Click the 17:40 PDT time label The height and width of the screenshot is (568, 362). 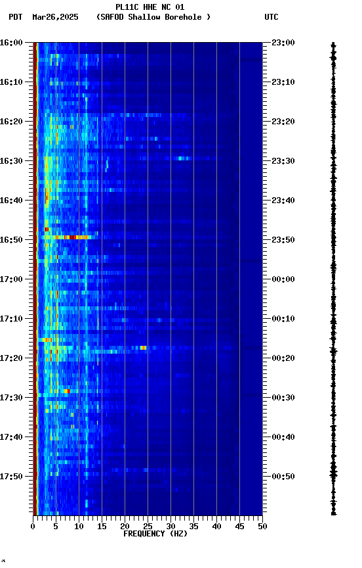click(x=11, y=437)
